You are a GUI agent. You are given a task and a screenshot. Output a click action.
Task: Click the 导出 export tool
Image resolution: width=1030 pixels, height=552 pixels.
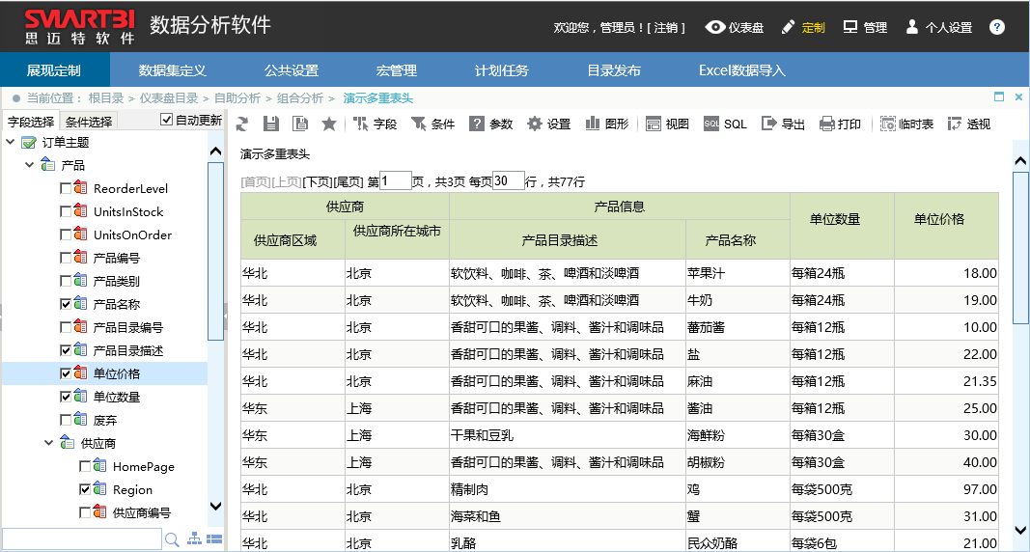[x=783, y=124]
